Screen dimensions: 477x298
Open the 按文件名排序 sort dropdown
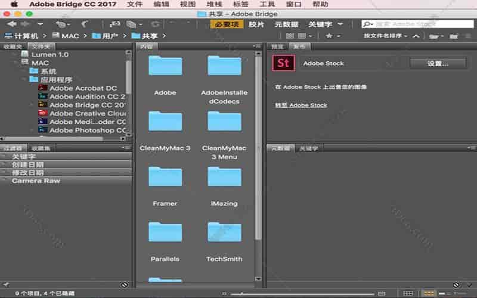386,36
